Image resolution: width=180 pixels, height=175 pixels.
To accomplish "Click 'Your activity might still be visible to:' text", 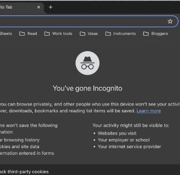I will pyautogui.click(x=131, y=125).
